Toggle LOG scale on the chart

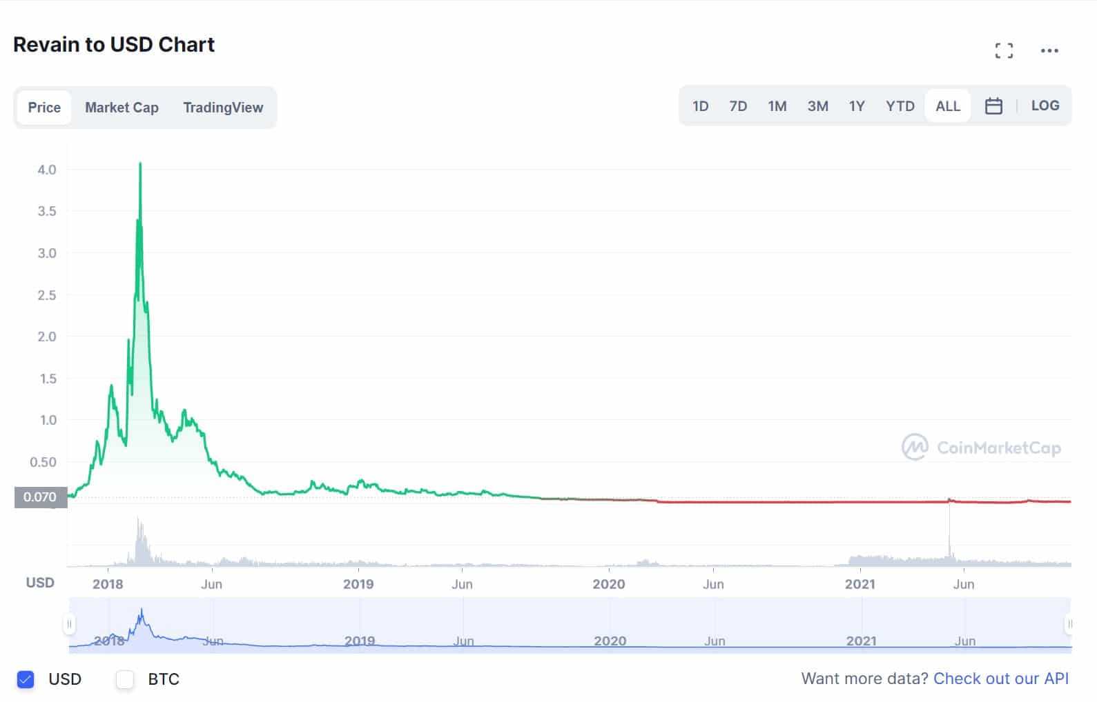[x=1045, y=106]
